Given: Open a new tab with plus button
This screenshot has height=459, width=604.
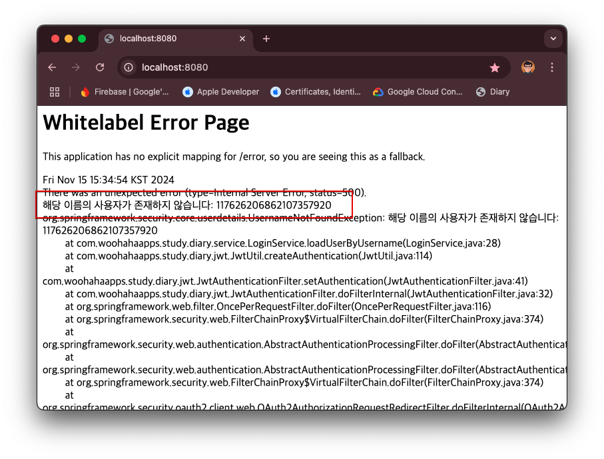Looking at the screenshot, I should coord(266,39).
